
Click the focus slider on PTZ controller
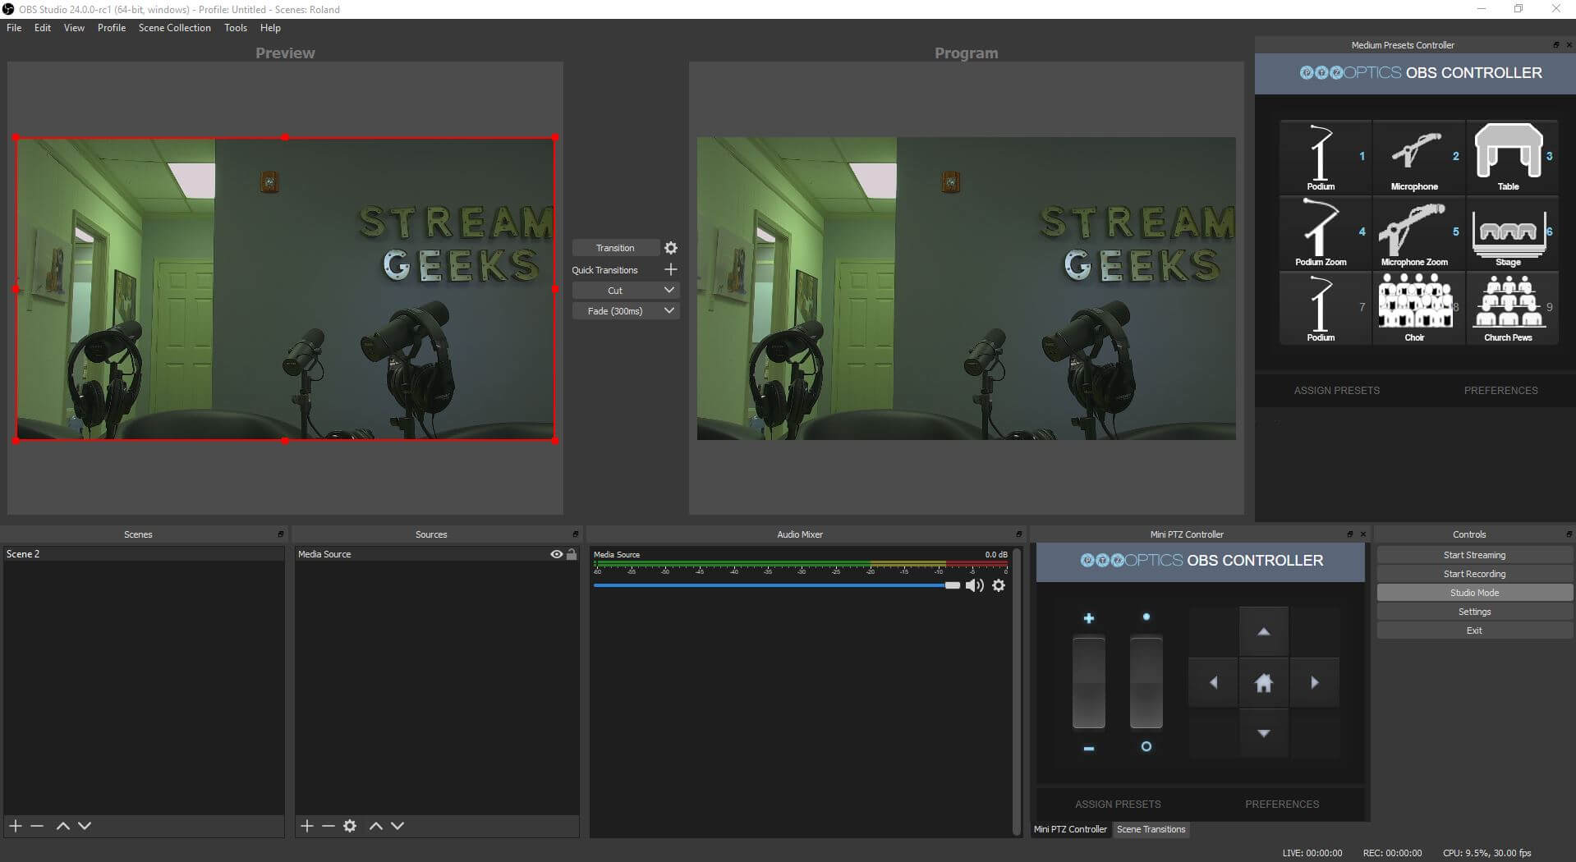pyautogui.click(x=1146, y=682)
